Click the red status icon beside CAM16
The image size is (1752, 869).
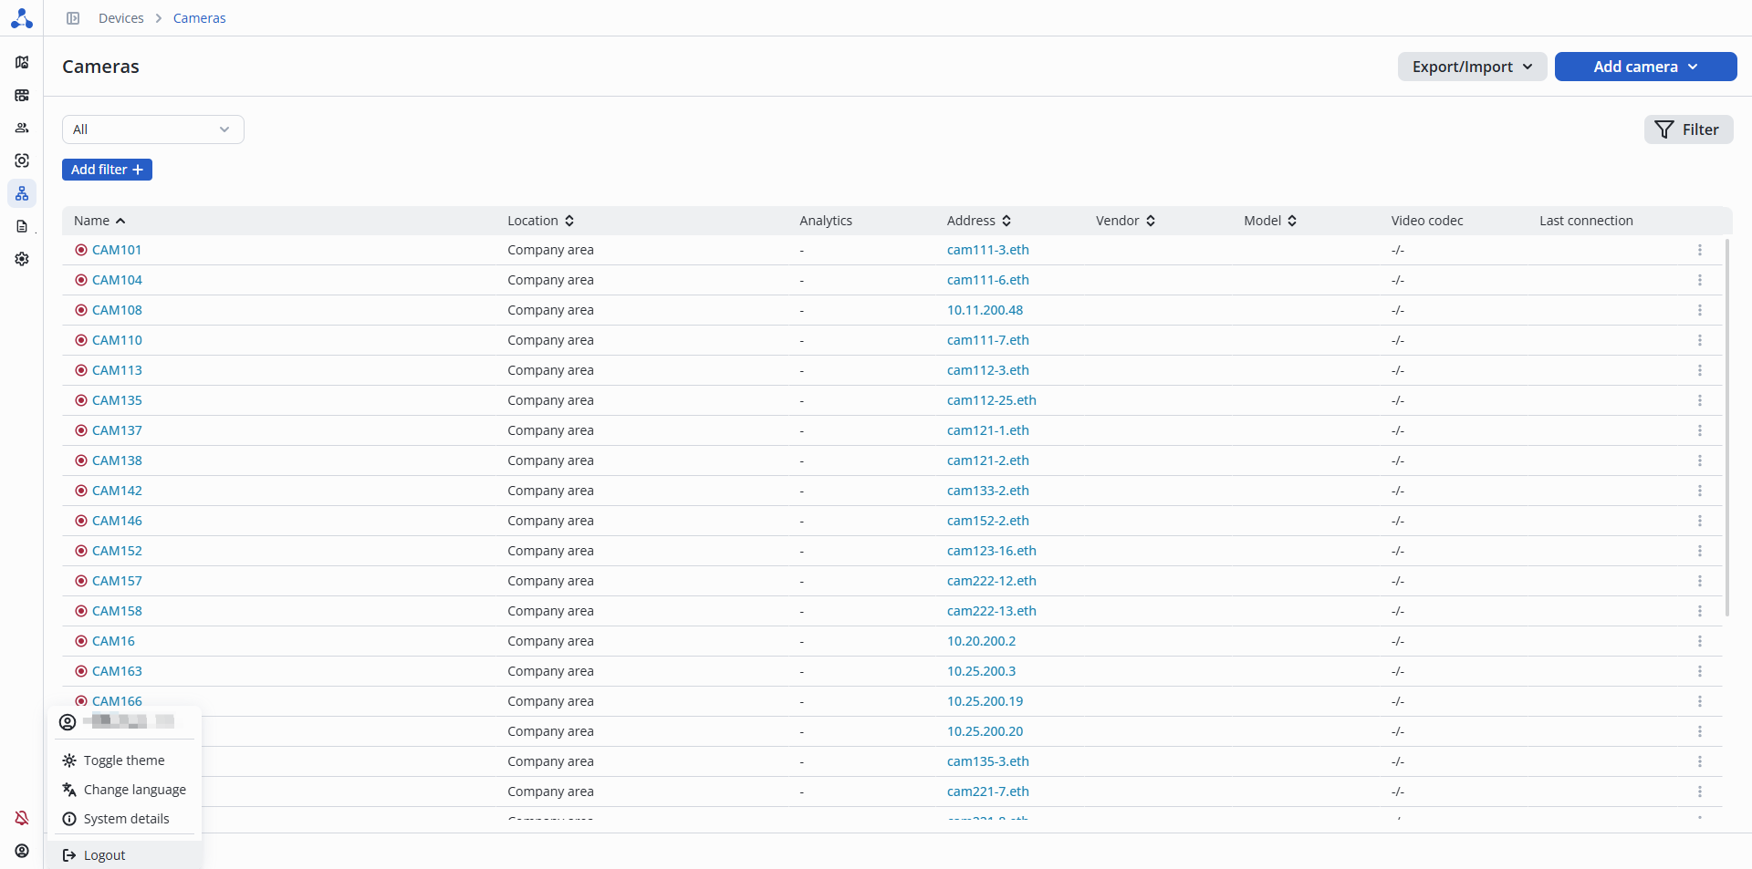click(81, 641)
